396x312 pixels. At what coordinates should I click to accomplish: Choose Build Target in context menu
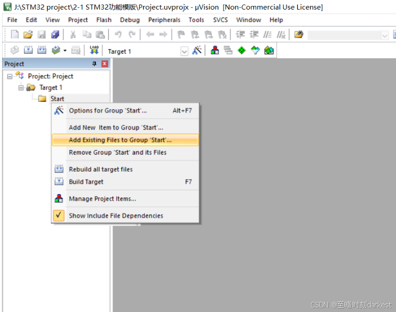pyautogui.click(x=125, y=182)
